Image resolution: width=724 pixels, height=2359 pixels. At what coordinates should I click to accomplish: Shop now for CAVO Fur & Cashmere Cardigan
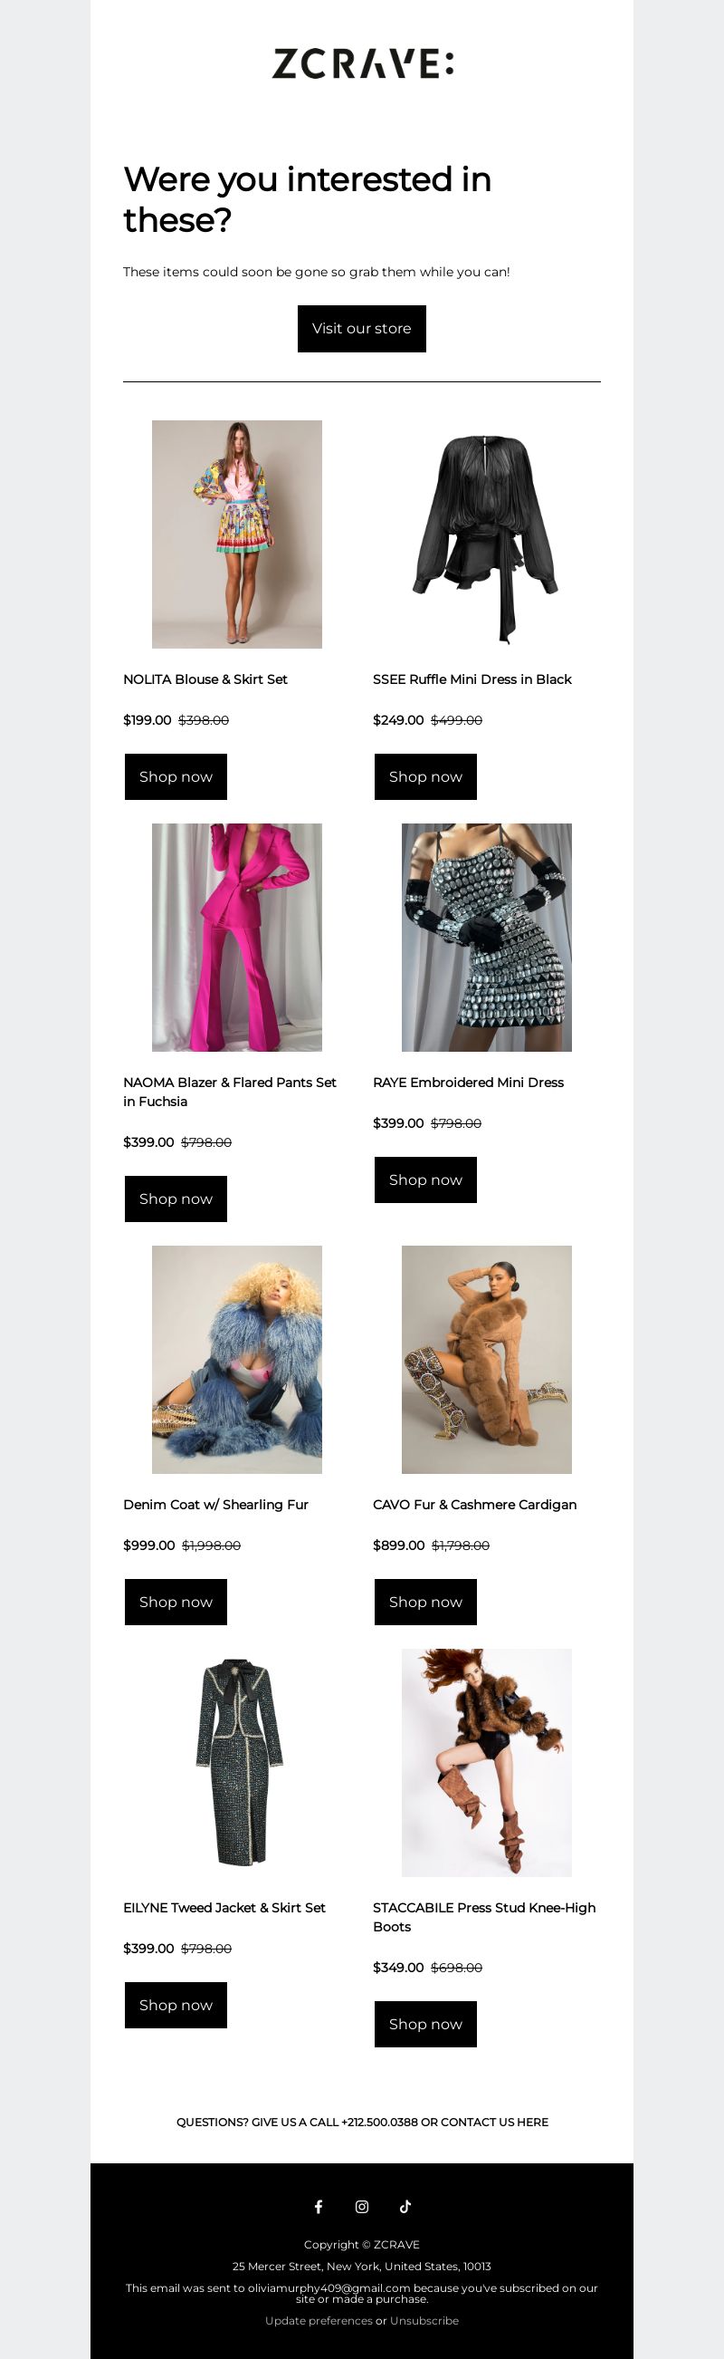click(425, 1602)
